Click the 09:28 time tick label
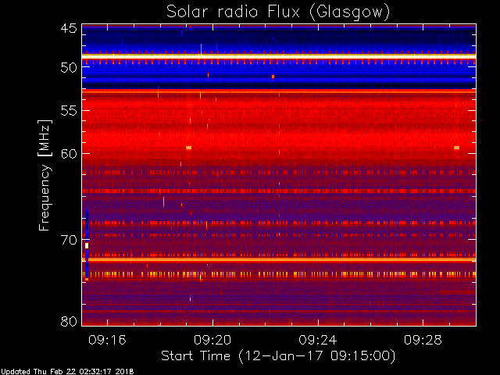This screenshot has width=500, height=375. 423,340
